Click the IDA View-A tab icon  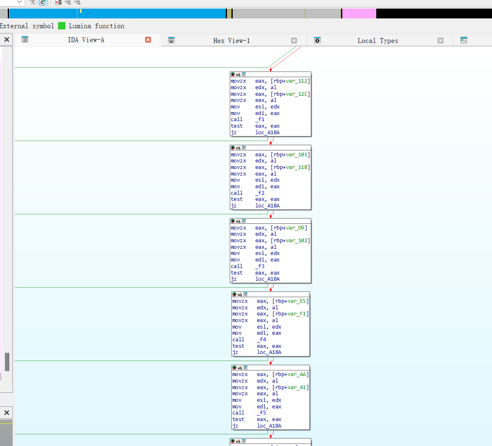point(25,40)
